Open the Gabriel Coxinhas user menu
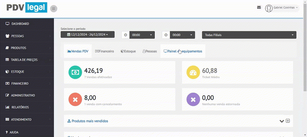 [x=286, y=8]
